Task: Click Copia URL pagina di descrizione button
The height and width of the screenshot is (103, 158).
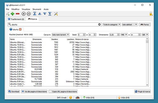Action: click(63, 92)
